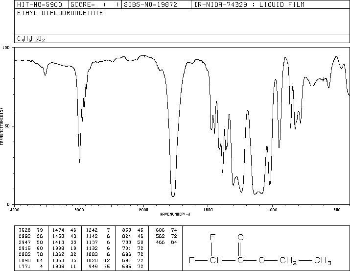This screenshot has width=350, height=271.
Task: Pick the 1142 wavenumber value
Action: pos(92,236)
